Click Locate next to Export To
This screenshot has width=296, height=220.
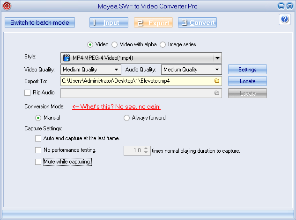pos(247,81)
